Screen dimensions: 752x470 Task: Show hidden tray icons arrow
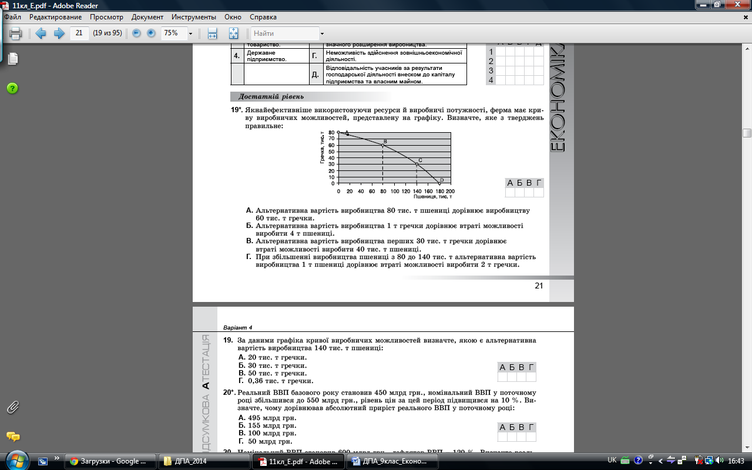click(x=662, y=461)
